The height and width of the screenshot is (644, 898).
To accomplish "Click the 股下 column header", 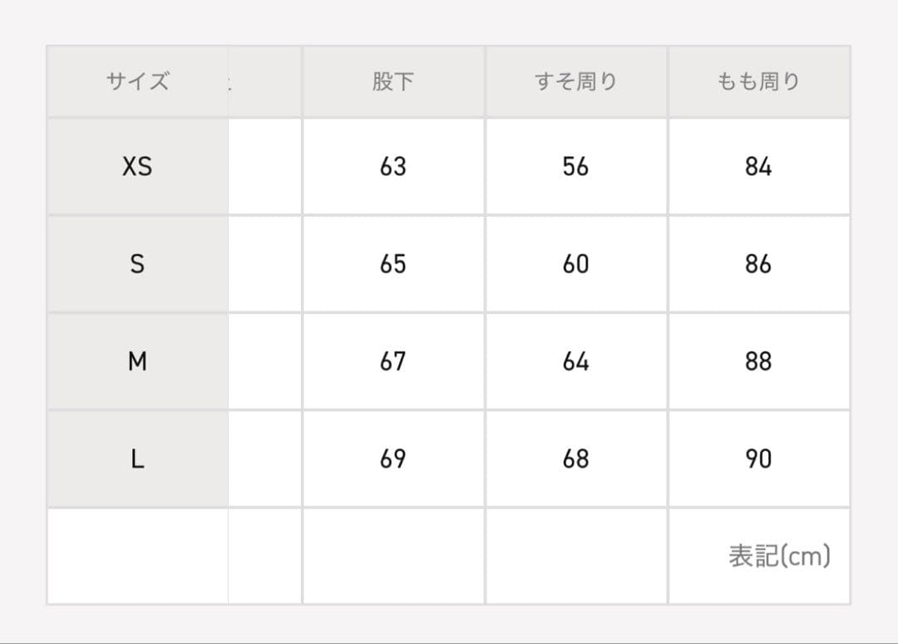I will [392, 81].
